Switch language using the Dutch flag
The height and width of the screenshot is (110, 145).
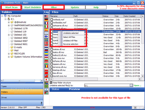pos(46,46)
